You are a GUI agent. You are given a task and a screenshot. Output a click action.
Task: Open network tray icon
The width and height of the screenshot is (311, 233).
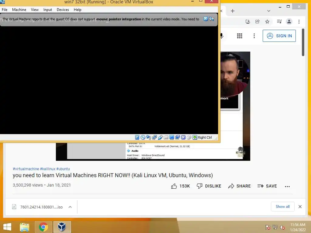click(x=275, y=227)
